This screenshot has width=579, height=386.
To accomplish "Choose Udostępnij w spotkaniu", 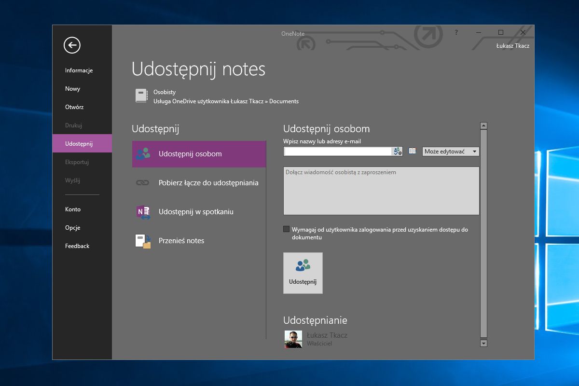I will click(199, 212).
